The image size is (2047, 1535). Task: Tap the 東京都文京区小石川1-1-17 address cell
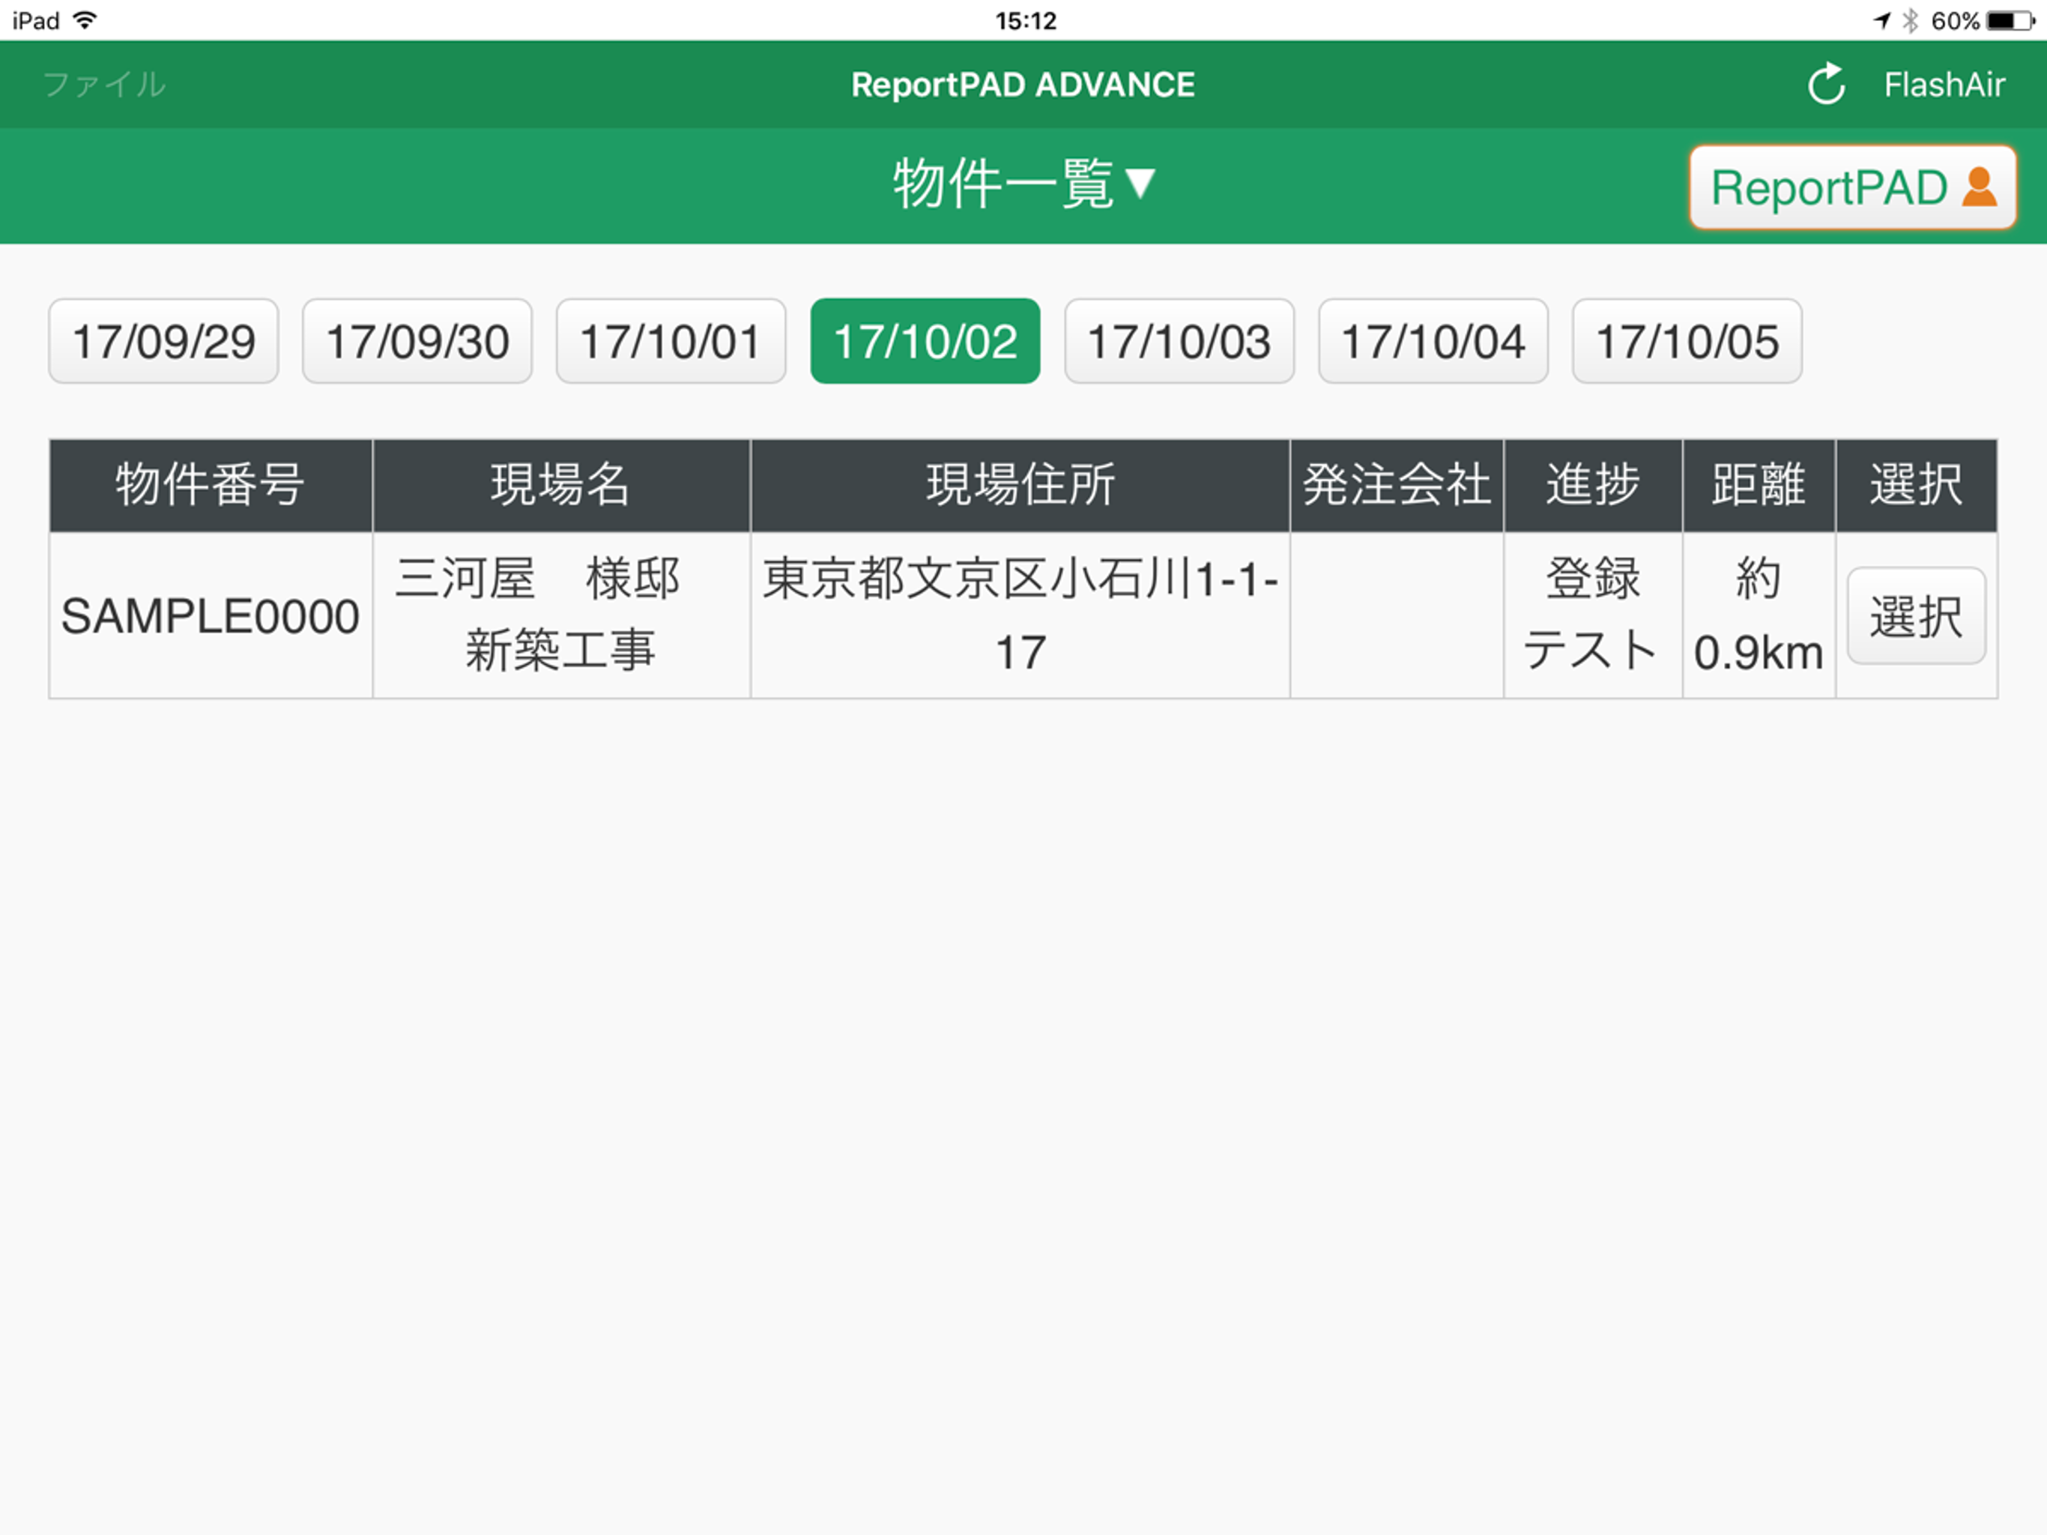pos(1020,615)
